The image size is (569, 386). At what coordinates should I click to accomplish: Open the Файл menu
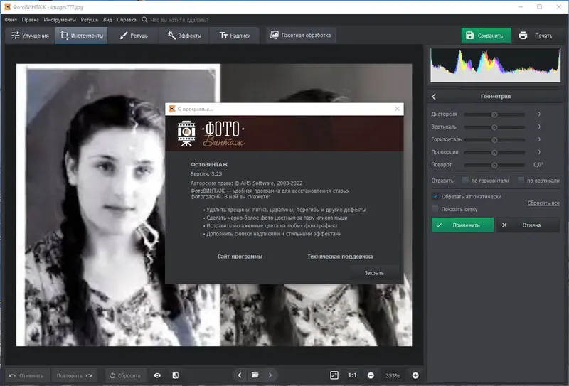click(11, 20)
